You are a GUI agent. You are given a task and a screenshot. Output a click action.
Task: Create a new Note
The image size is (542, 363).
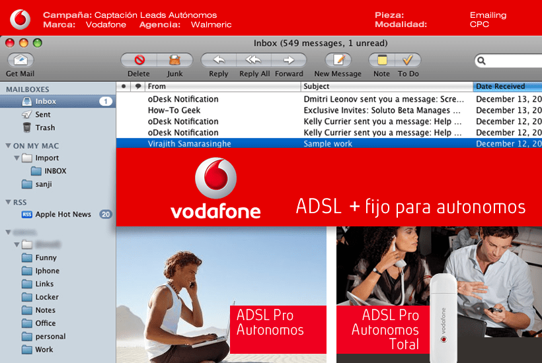381,60
